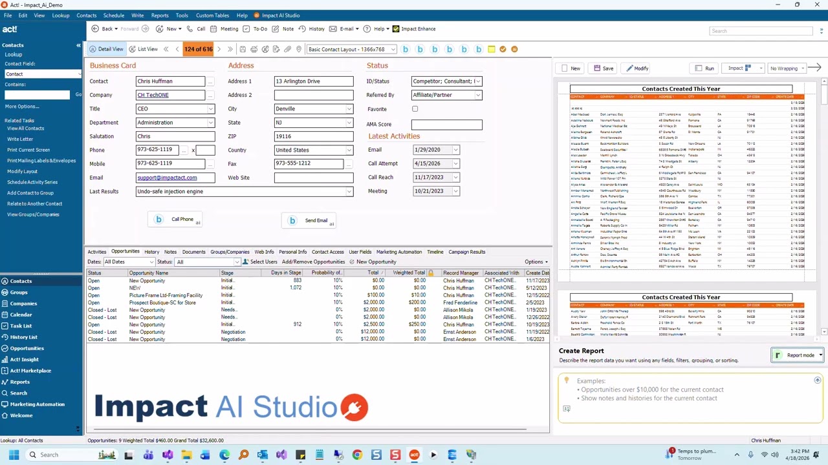Screen dimensions: 828x465
Task: Click the Create Report description box
Action: 691,398
